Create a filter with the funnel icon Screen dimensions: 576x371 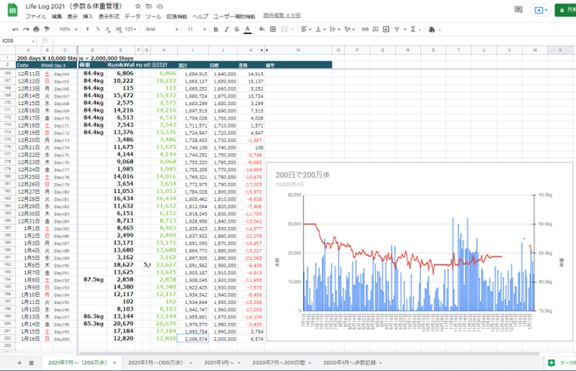point(396,29)
